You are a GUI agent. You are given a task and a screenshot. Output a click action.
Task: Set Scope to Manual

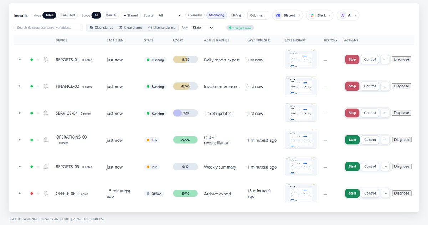[111, 15]
